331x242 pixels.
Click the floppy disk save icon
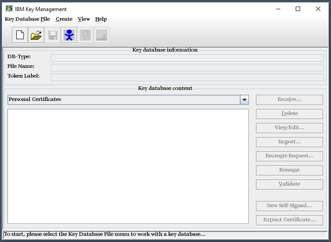tap(53, 35)
